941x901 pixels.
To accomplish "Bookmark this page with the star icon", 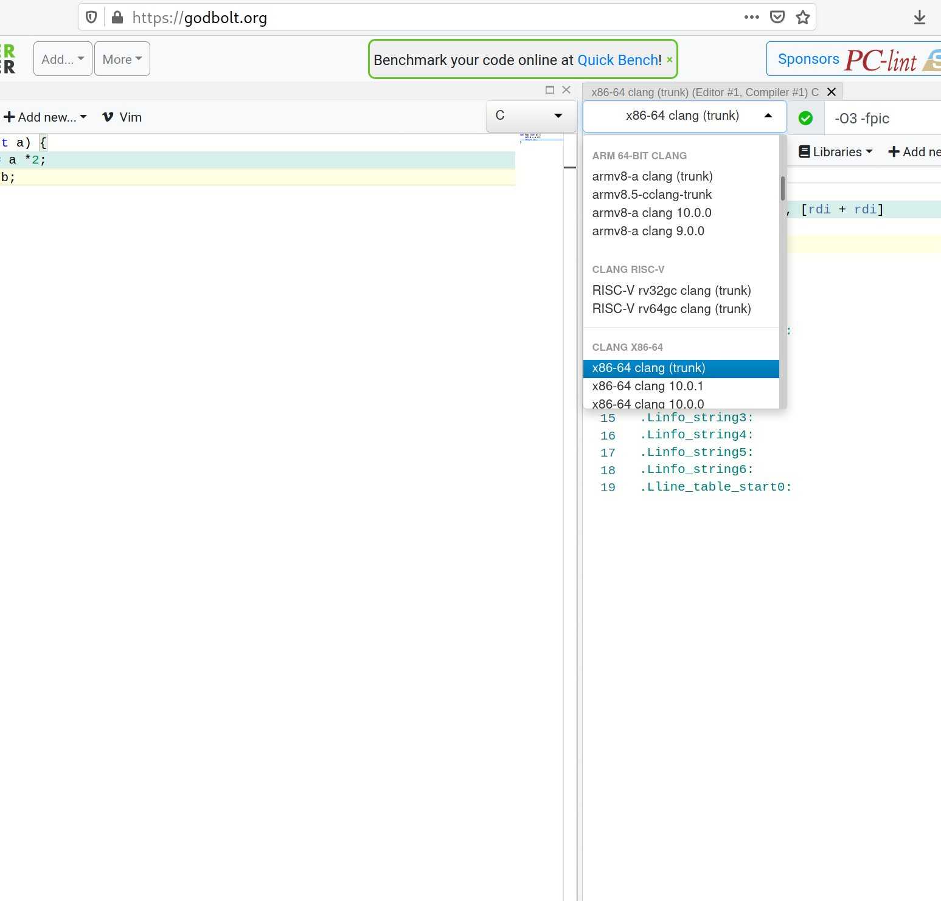I will 803,17.
